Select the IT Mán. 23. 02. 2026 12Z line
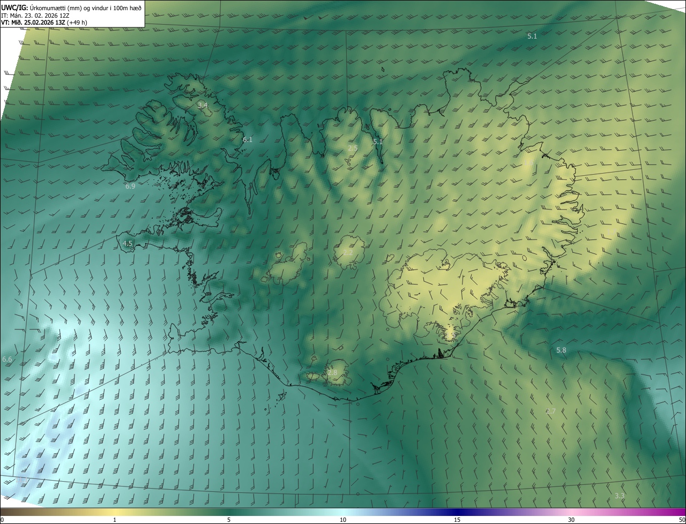This screenshot has height=524, width=686. 35,16
